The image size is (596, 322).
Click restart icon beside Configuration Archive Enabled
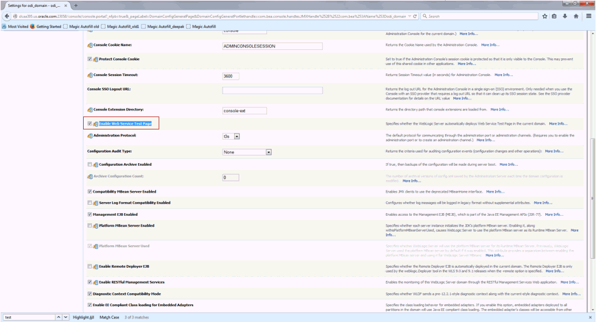96,164
